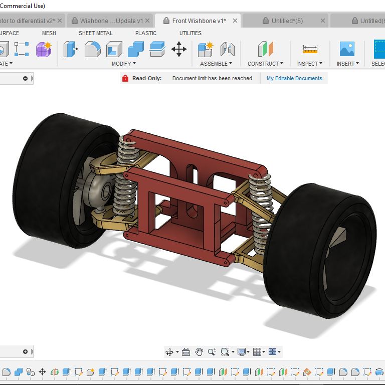Click the New Component icon in Assemble
This screenshot has height=385, width=385.
point(205,49)
